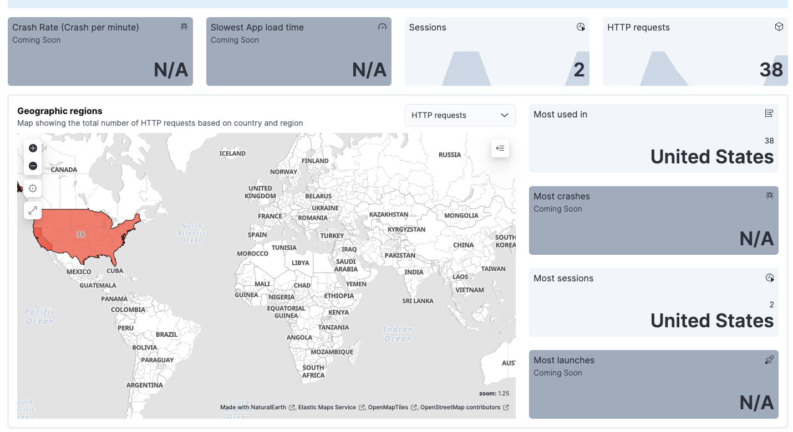Image resolution: width=793 pixels, height=432 pixels.
Task: Click the globe icon on the Sessions card
Action: 581,26
